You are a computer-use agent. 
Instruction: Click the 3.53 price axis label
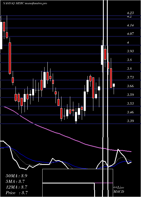[130, 103]
